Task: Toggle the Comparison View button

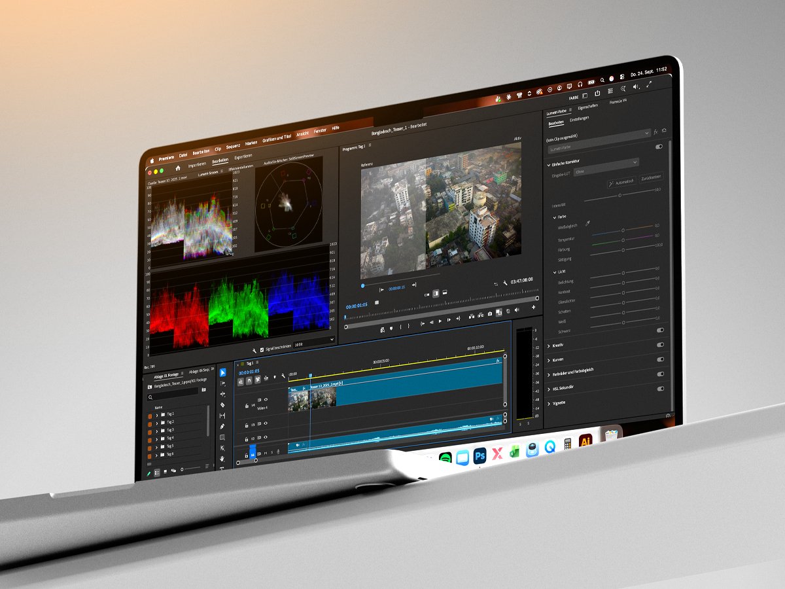Action: coord(499,312)
